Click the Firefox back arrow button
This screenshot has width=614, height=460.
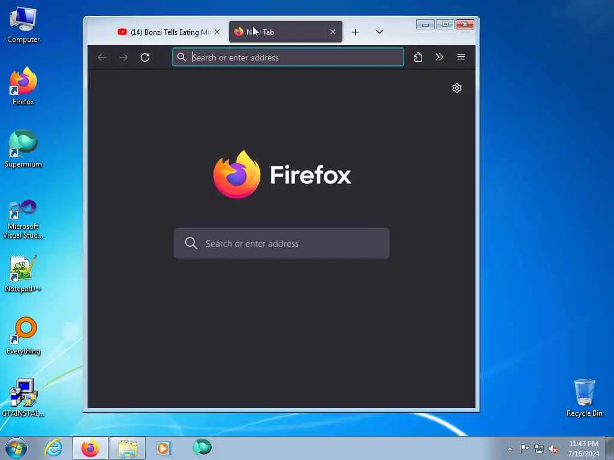pos(102,57)
